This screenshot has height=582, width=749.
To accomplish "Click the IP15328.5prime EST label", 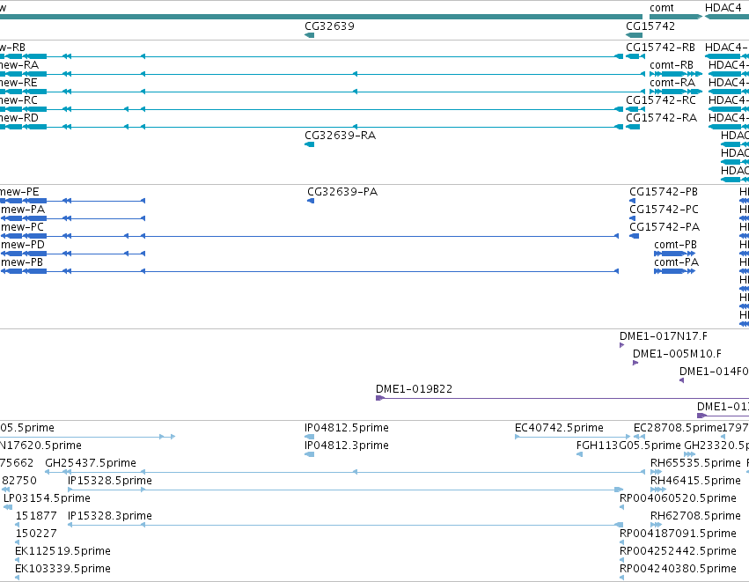I will point(110,481).
